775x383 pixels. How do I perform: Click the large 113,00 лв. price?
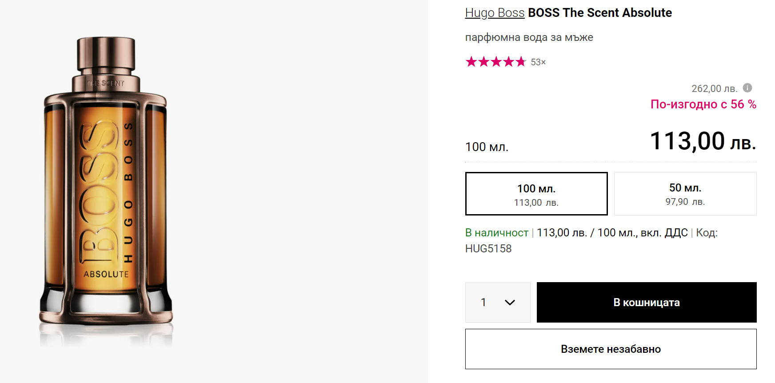pyautogui.click(x=703, y=141)
